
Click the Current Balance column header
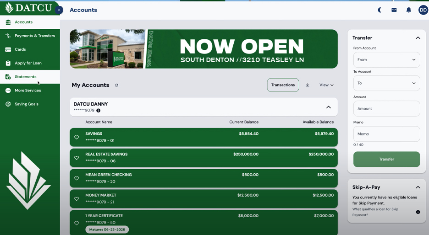(244, 122)
